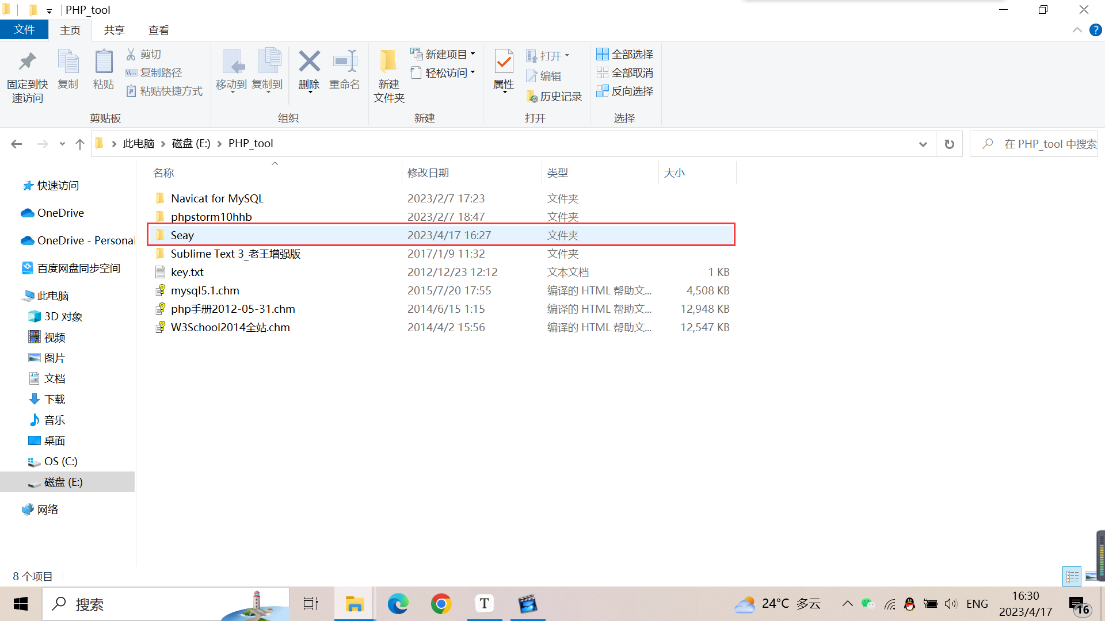Open the 文件 menu
The width and height of the screenshot is (1105, 621).
[x=24, y=29]
